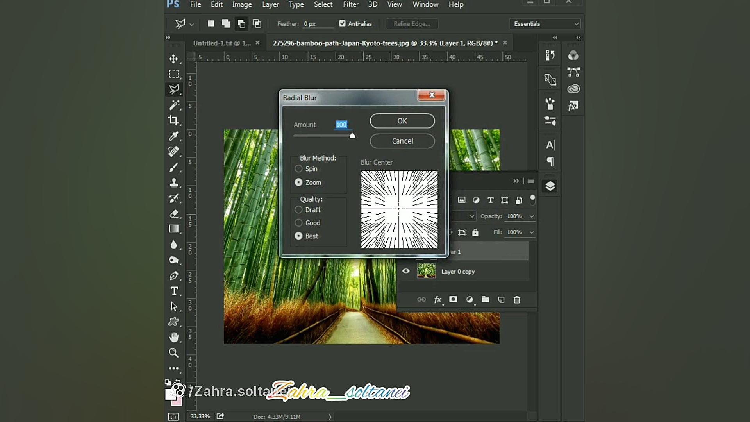Click Cancel in Radial Blur dialog
Viewport: 750px width, 422px height.
402,141
